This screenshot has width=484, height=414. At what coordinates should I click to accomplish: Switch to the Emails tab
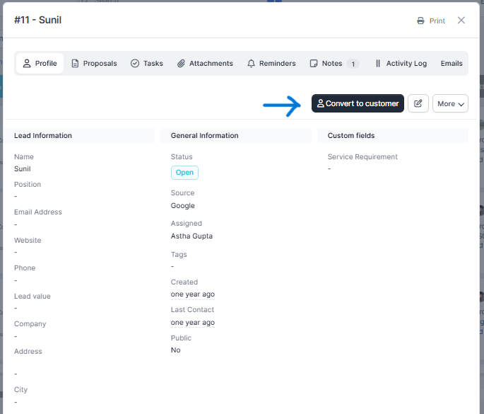point(451,64)
